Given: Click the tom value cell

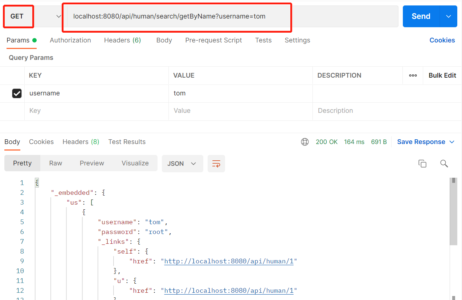Looking at the screenshot, I should click(240, 94).
